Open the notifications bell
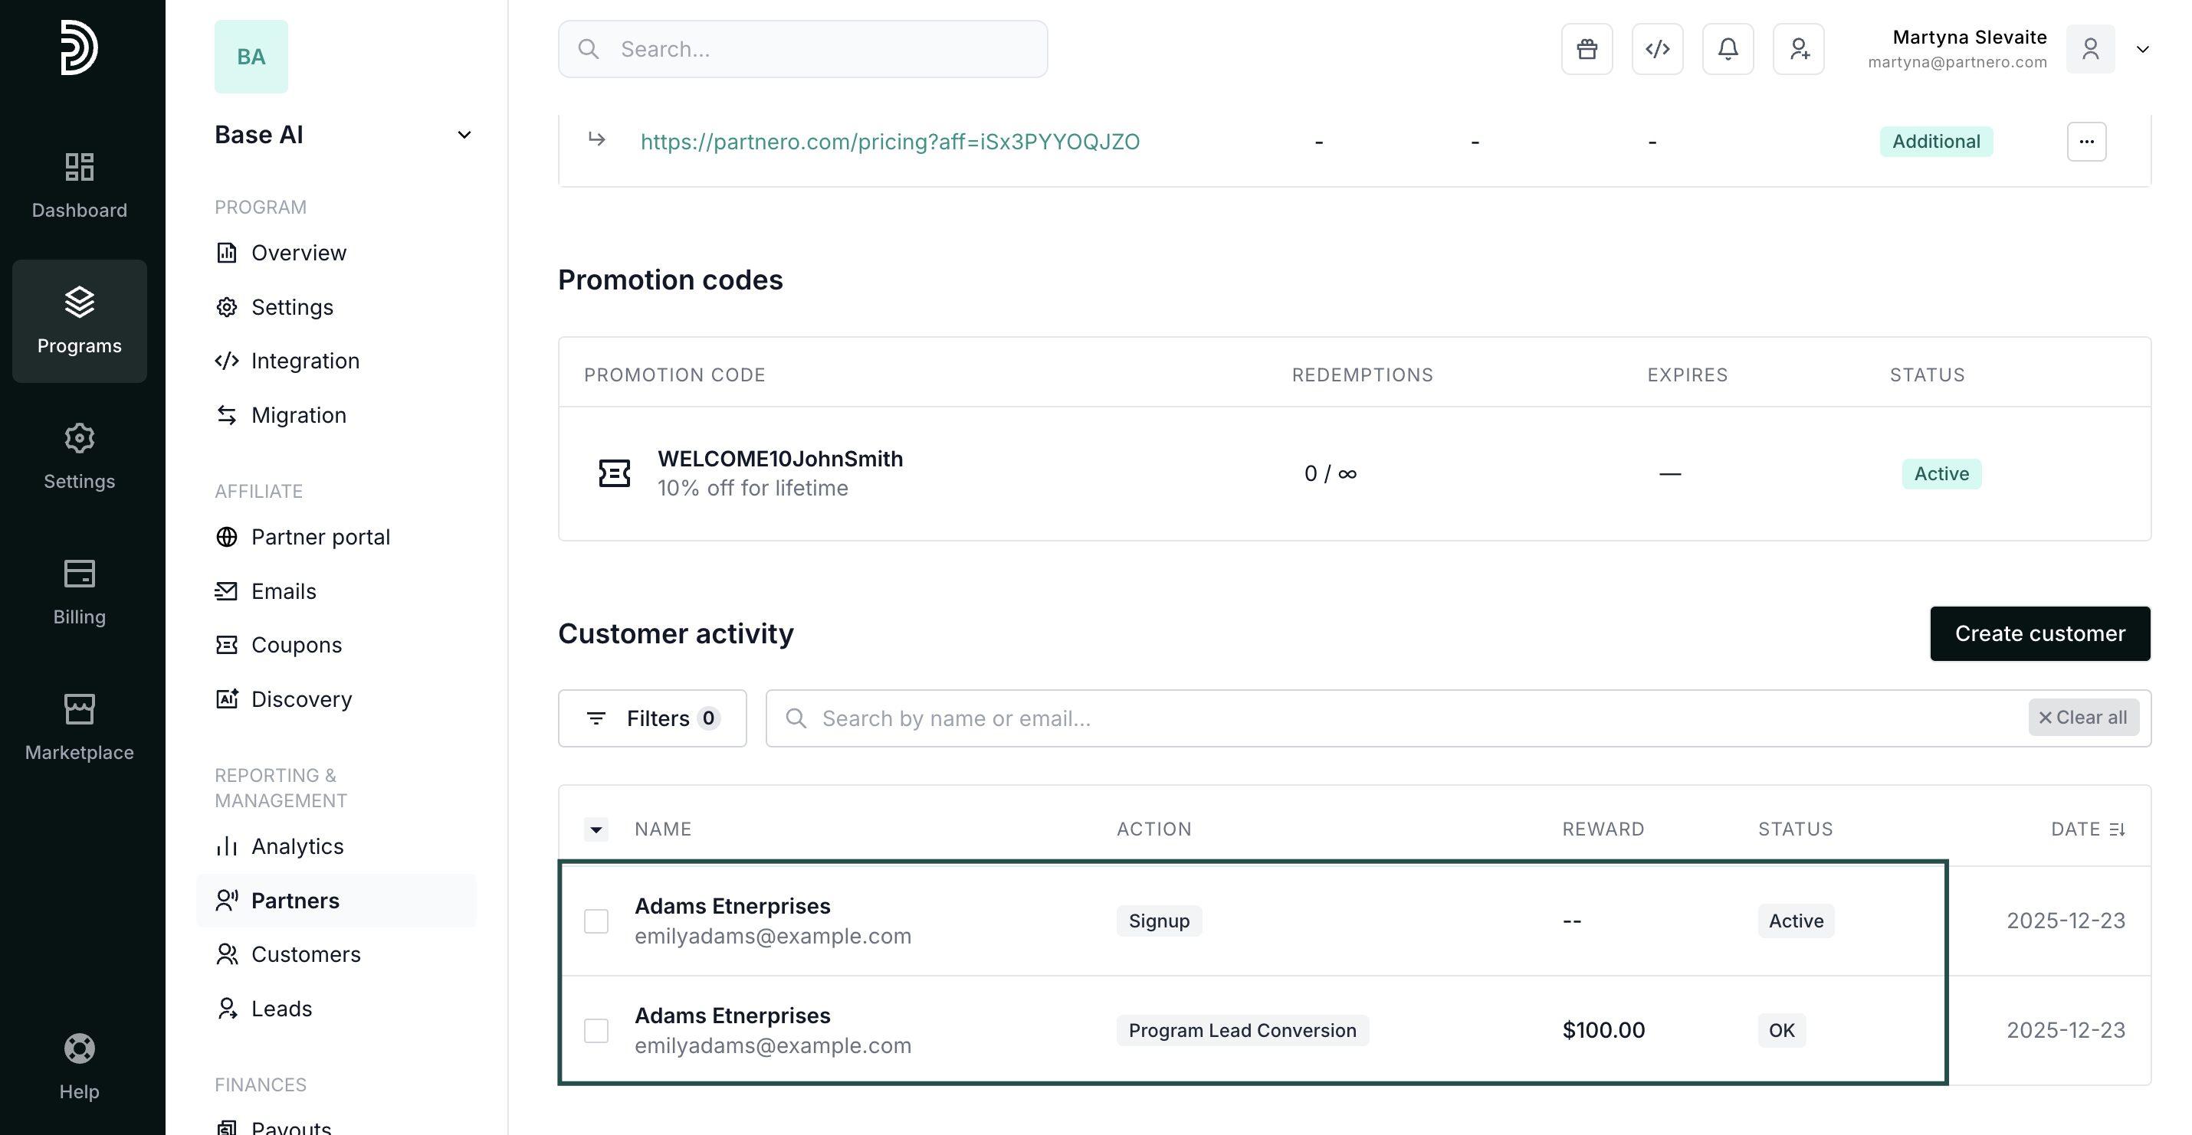This screenshot has height=1135, width=2192. point(1728,49)
